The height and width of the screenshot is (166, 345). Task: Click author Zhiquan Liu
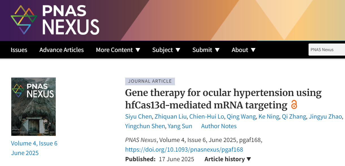coord(170,117)
